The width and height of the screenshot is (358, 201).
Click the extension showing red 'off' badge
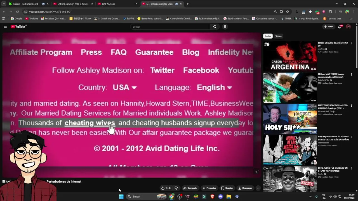[x=317, y=12]
